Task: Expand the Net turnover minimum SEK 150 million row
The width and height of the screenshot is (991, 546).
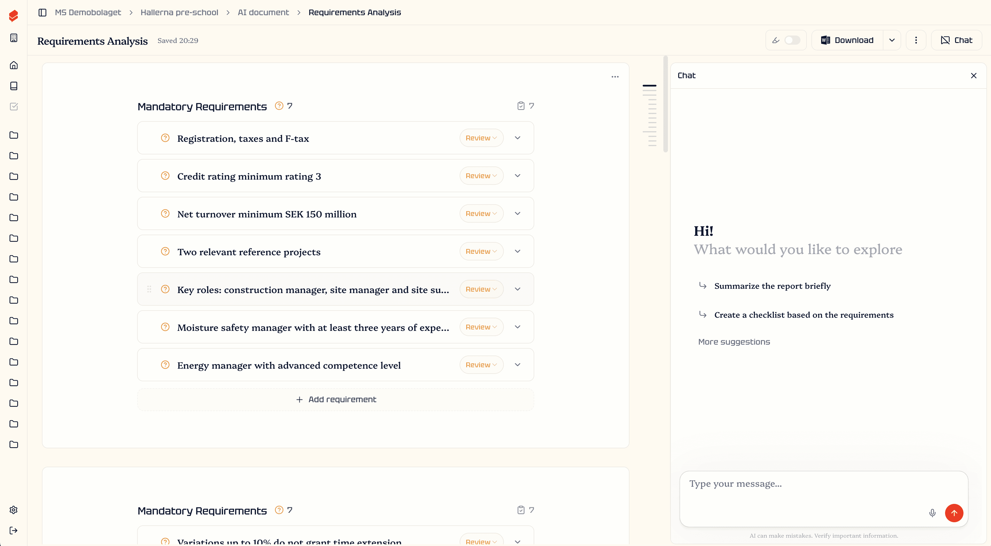Action: click(x=517, y=214)
